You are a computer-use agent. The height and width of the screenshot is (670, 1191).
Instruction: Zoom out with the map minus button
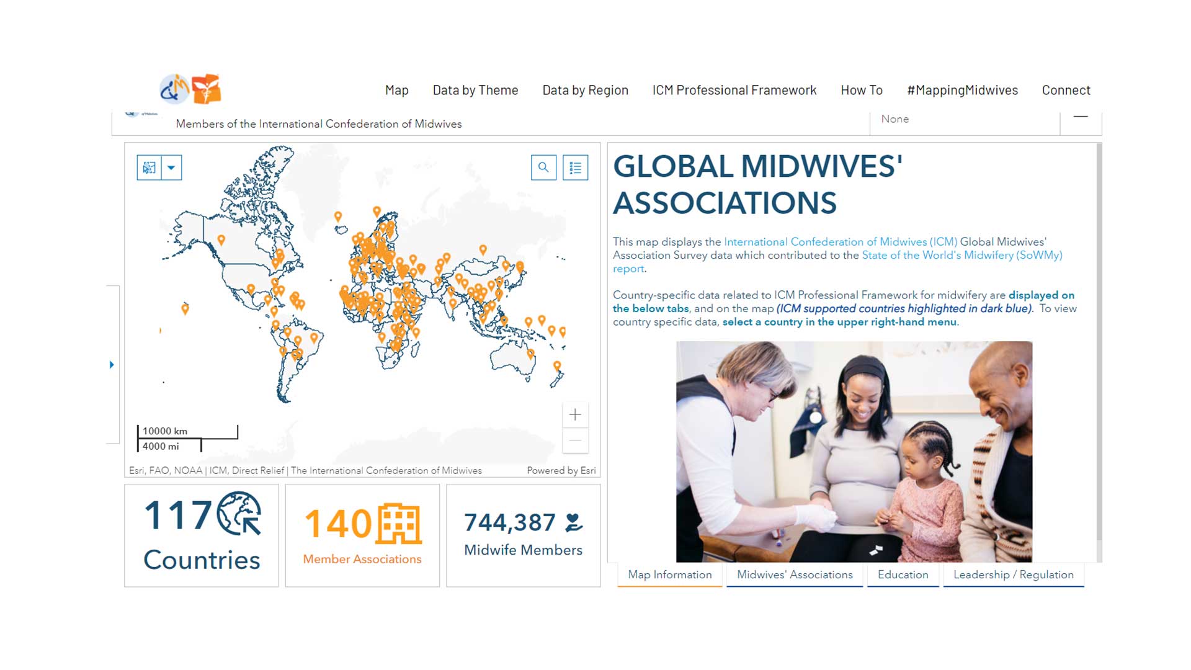tap(575, 440)
